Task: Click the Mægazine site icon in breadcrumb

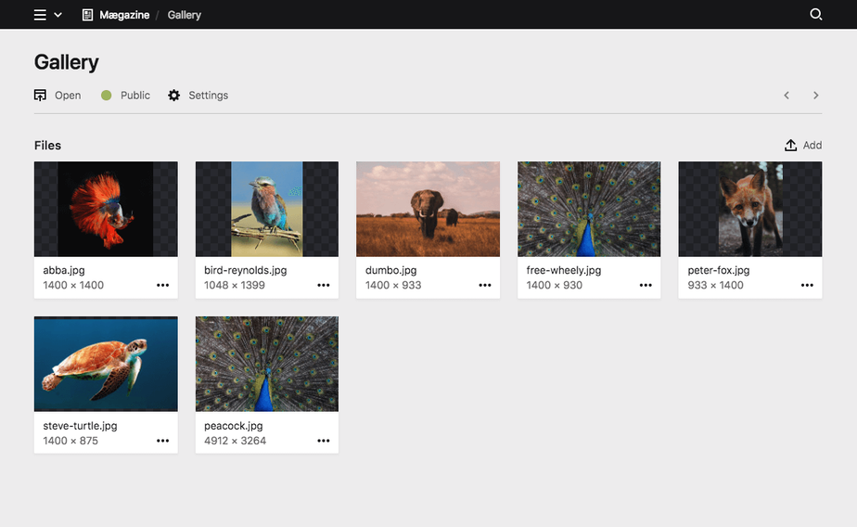Action: click(88, 15)
